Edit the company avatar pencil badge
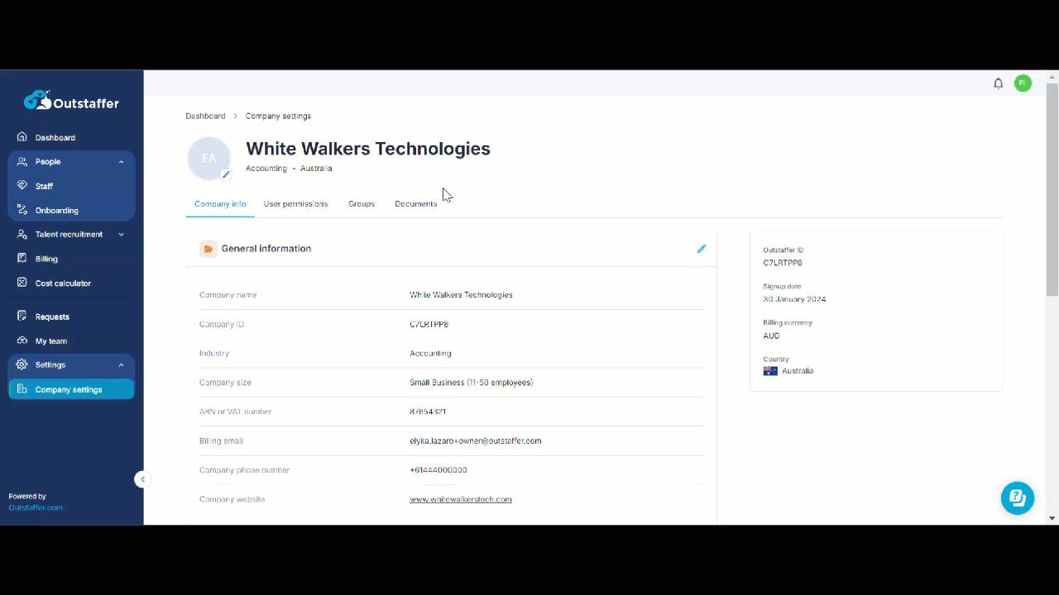The width and height of the screenshot is (1059, 595). pos(226,174)
